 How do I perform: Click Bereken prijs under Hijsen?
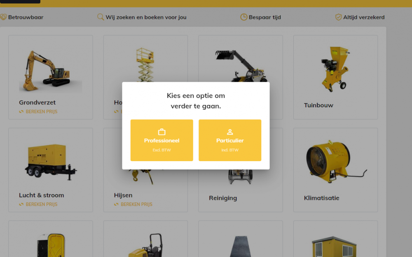pyautogui.click(x=137, y=204)
